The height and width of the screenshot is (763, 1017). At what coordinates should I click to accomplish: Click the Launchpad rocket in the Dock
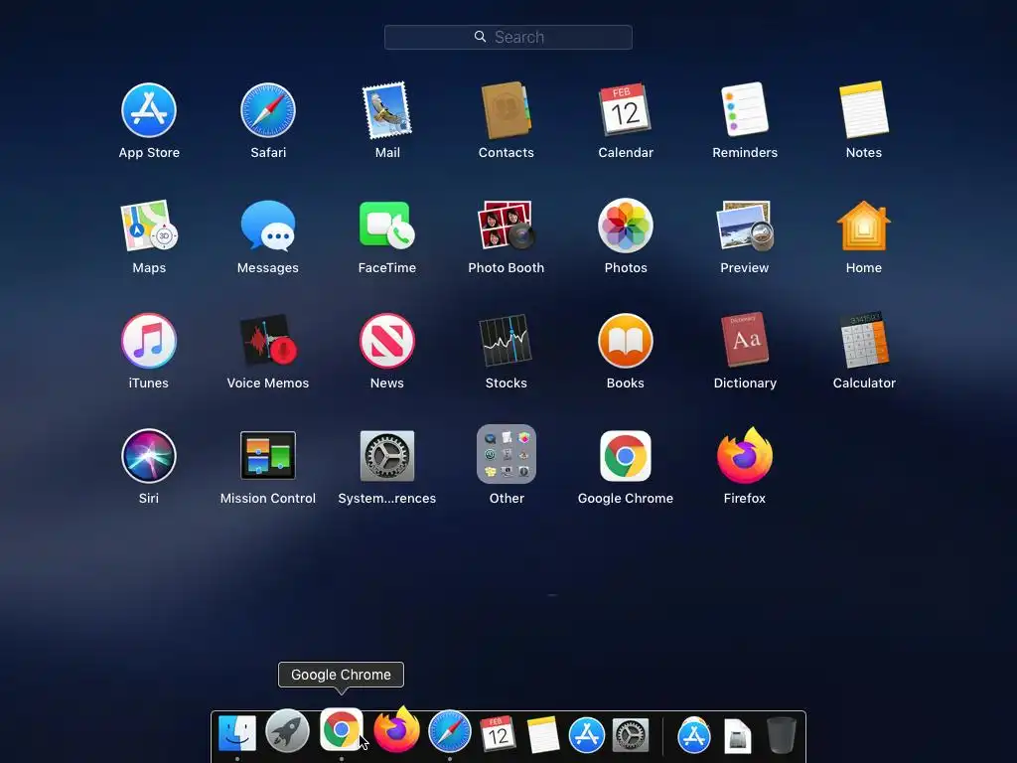287,731
